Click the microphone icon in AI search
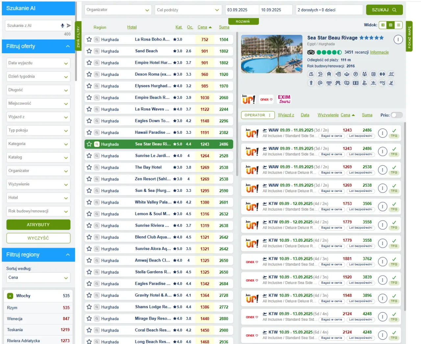The height and width of the screenshot is (344, 421). pyautogui.click(x=62, y=26)
